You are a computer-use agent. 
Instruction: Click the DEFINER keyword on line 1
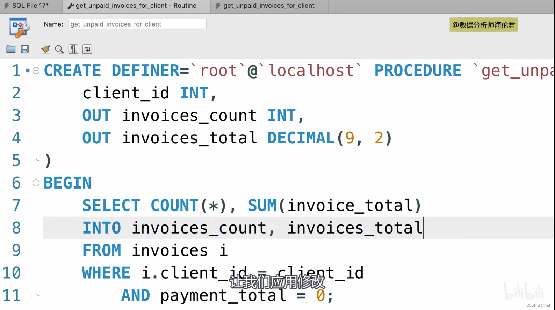[146, 71]
